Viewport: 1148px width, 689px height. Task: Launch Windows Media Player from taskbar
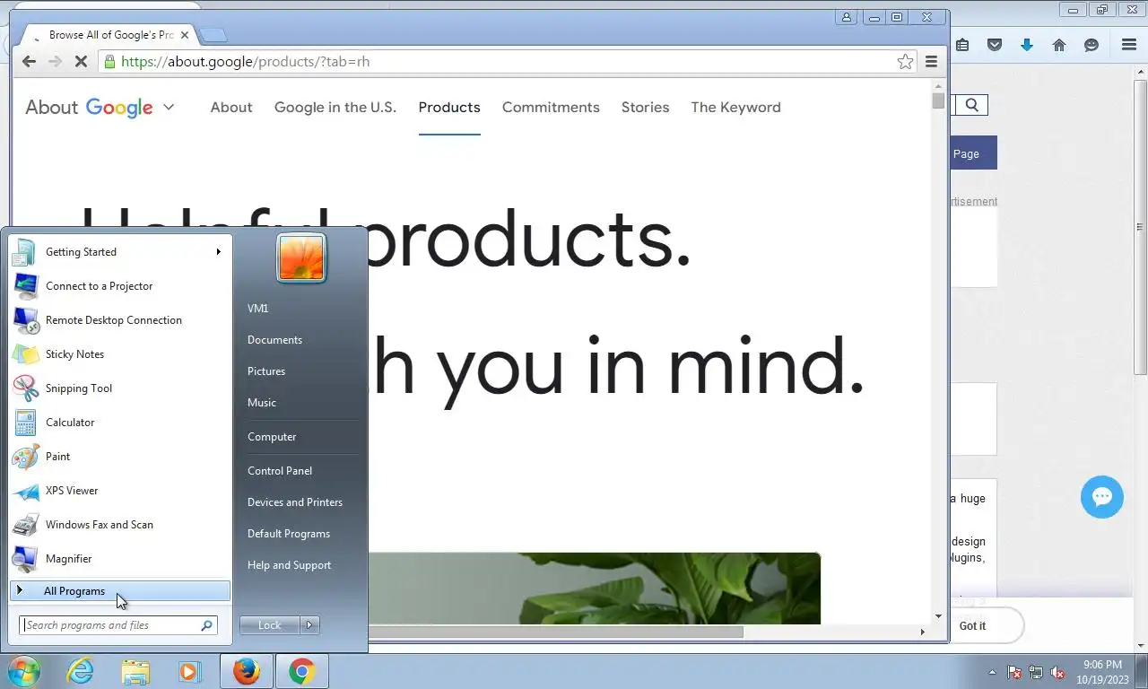click(189, 671)
